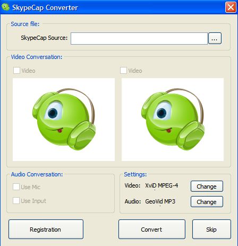Close the SkypeCap Converter window
Screen dimensions: 238x246
(231, 7)
